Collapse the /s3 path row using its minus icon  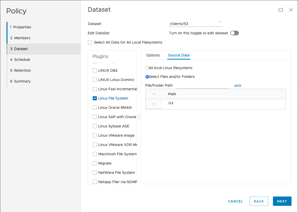[x=154, y=103]
